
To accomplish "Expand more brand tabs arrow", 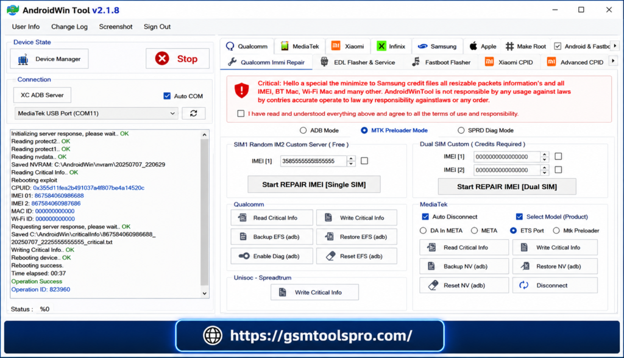I will click(x=615, y=46).
